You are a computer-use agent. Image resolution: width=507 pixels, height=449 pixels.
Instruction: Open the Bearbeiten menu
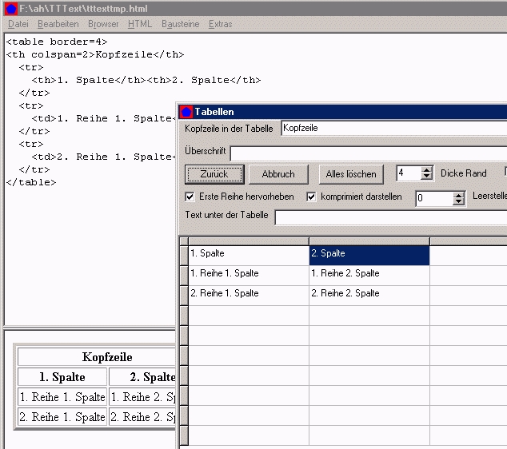click(58, 24)
